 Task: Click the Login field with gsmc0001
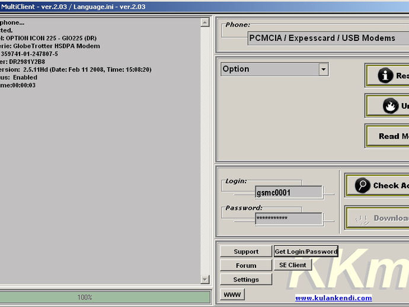click(x=289, y=193)
